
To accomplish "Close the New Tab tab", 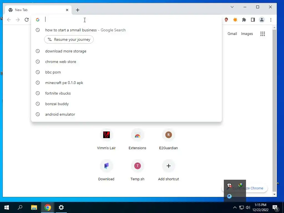I will [x=67, y=10].
